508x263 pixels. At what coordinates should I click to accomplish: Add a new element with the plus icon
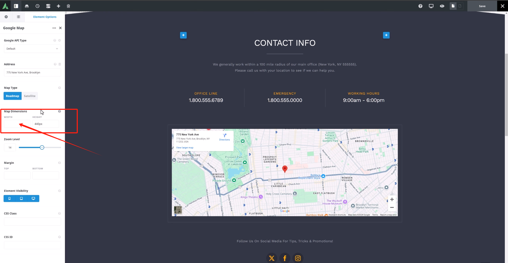tap(58, 6)
